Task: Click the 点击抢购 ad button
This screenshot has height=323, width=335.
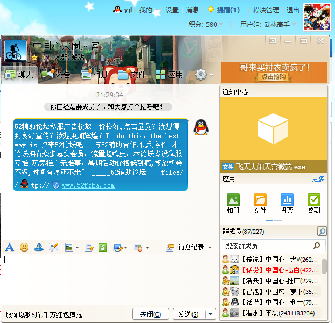Action: (x=273, y=77)
